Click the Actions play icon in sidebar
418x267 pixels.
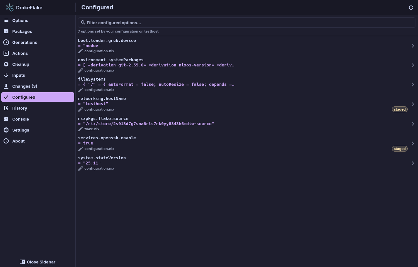pyautogui.click(x=6, y=53)
